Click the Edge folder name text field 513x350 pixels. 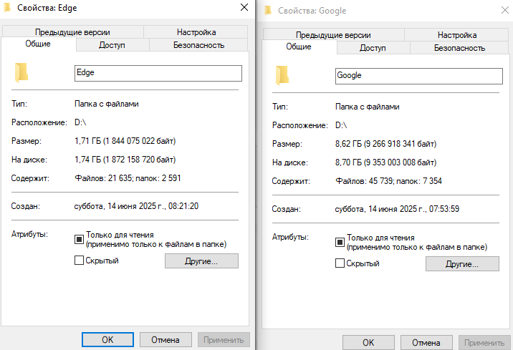[x=158, y=73]
